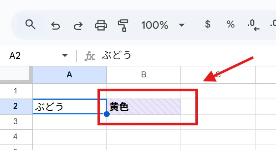Undo the last action
The image size is (276, 150).
tap(55, 26)
